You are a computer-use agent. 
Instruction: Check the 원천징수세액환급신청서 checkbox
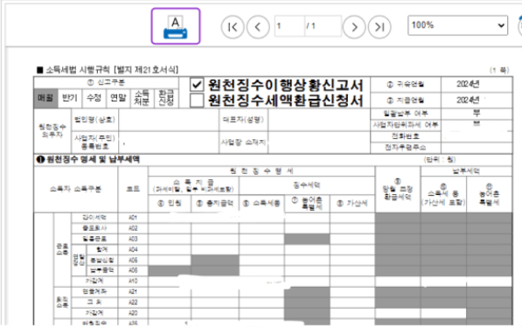pyautogui.click(x=197, y=101)
